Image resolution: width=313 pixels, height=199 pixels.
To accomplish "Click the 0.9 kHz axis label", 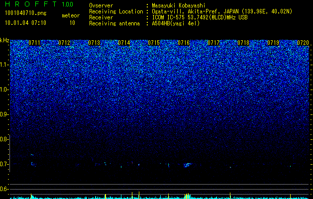I will tap(4, 114).
